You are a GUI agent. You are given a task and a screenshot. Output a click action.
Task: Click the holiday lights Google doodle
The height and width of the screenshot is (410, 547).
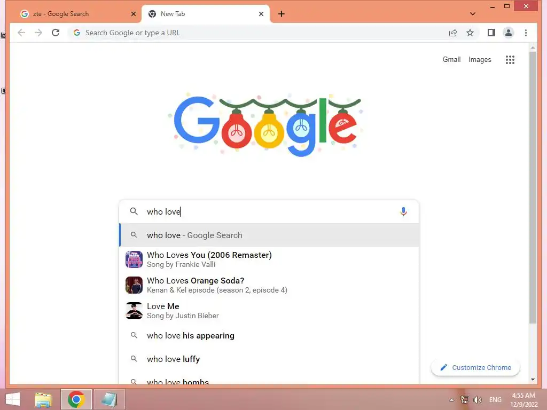267,125
